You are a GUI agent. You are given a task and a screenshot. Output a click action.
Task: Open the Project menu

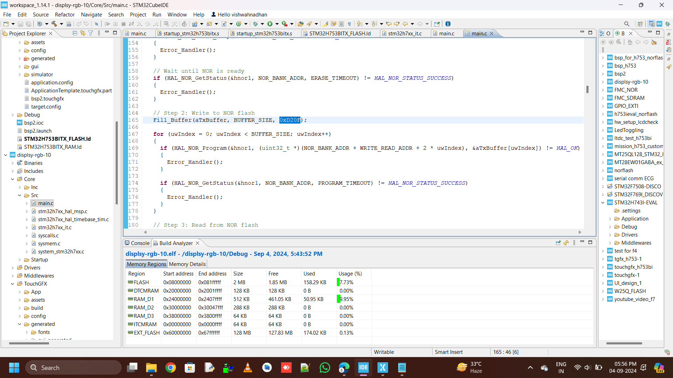point(138,14)
